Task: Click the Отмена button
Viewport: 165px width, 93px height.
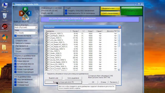Action: (103, 82)
